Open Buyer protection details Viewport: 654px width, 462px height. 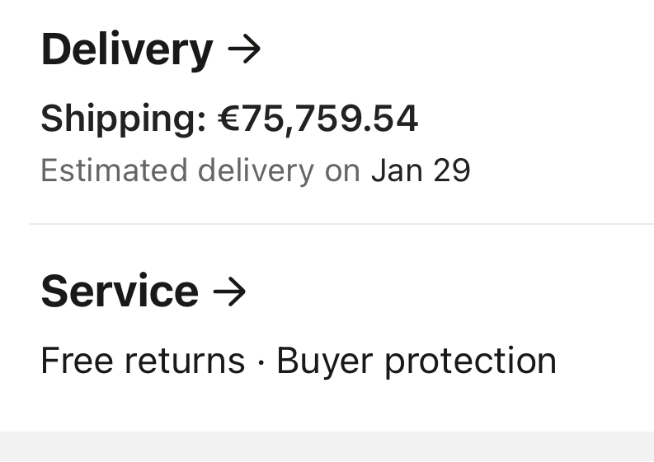(x=416, y=361)
